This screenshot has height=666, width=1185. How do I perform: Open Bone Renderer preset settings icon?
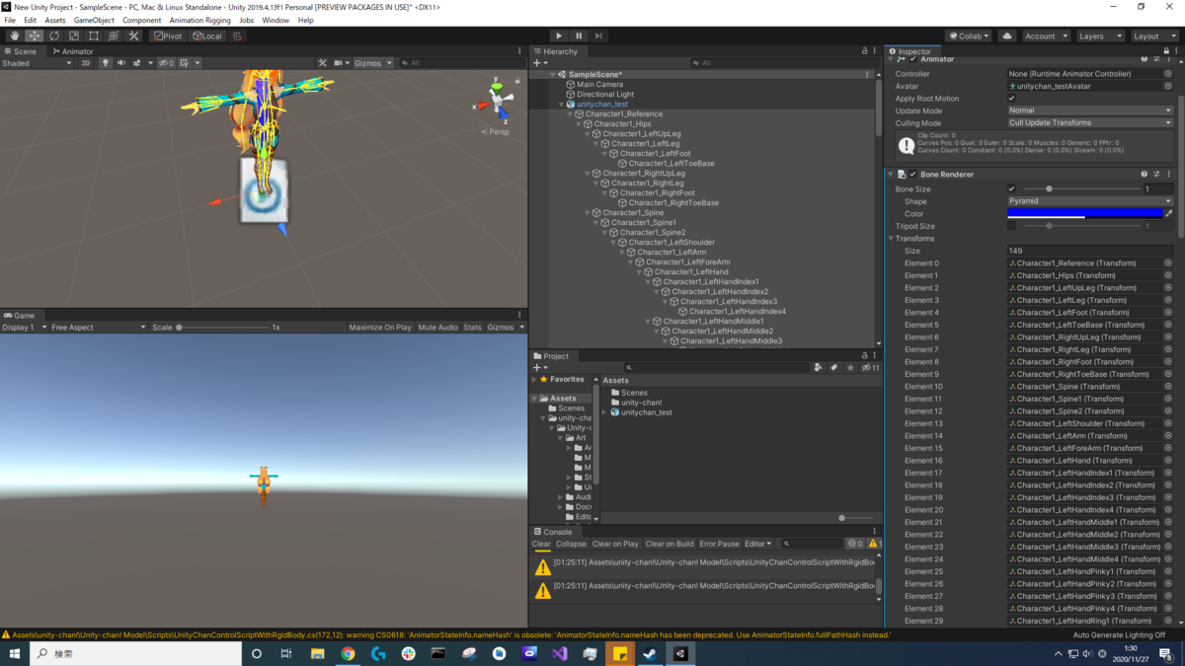tap(1156, 174)
